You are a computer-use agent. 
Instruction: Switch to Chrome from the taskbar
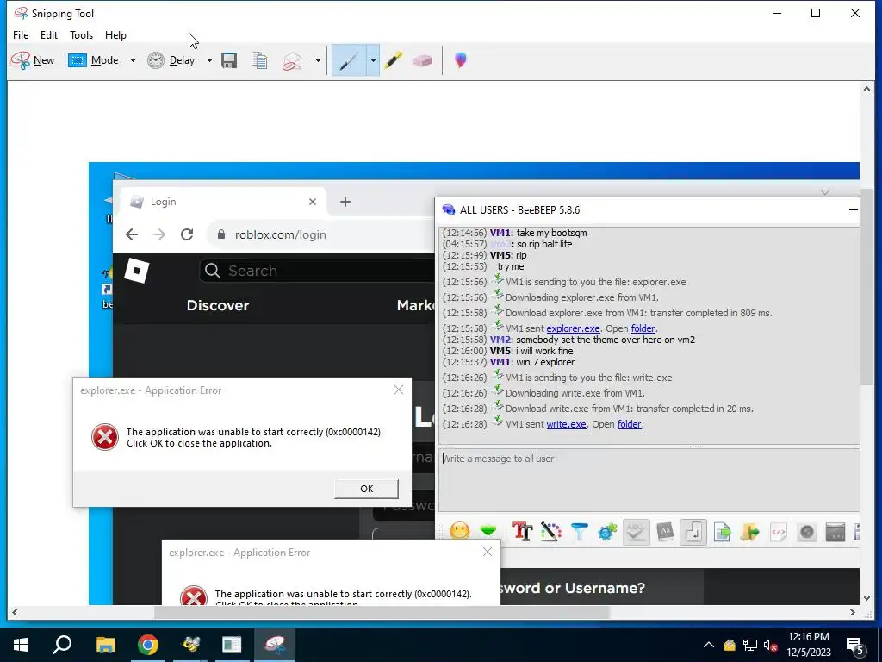148,645
